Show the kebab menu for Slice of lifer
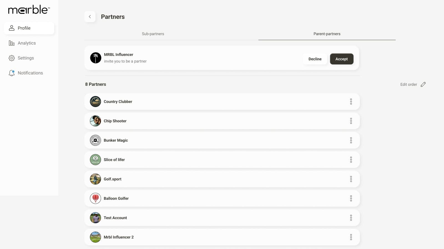The image size is (444, 249). pyautogui.click(x=351, y=160)
